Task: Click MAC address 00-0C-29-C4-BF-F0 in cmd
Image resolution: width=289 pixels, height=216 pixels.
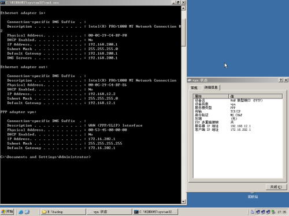Action: 108,35
